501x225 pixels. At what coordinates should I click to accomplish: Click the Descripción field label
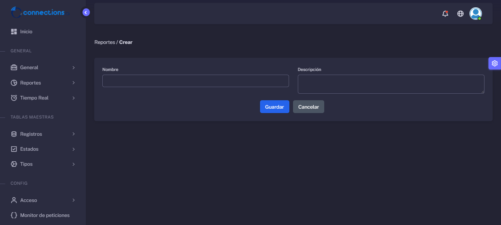tap(310, 70)
